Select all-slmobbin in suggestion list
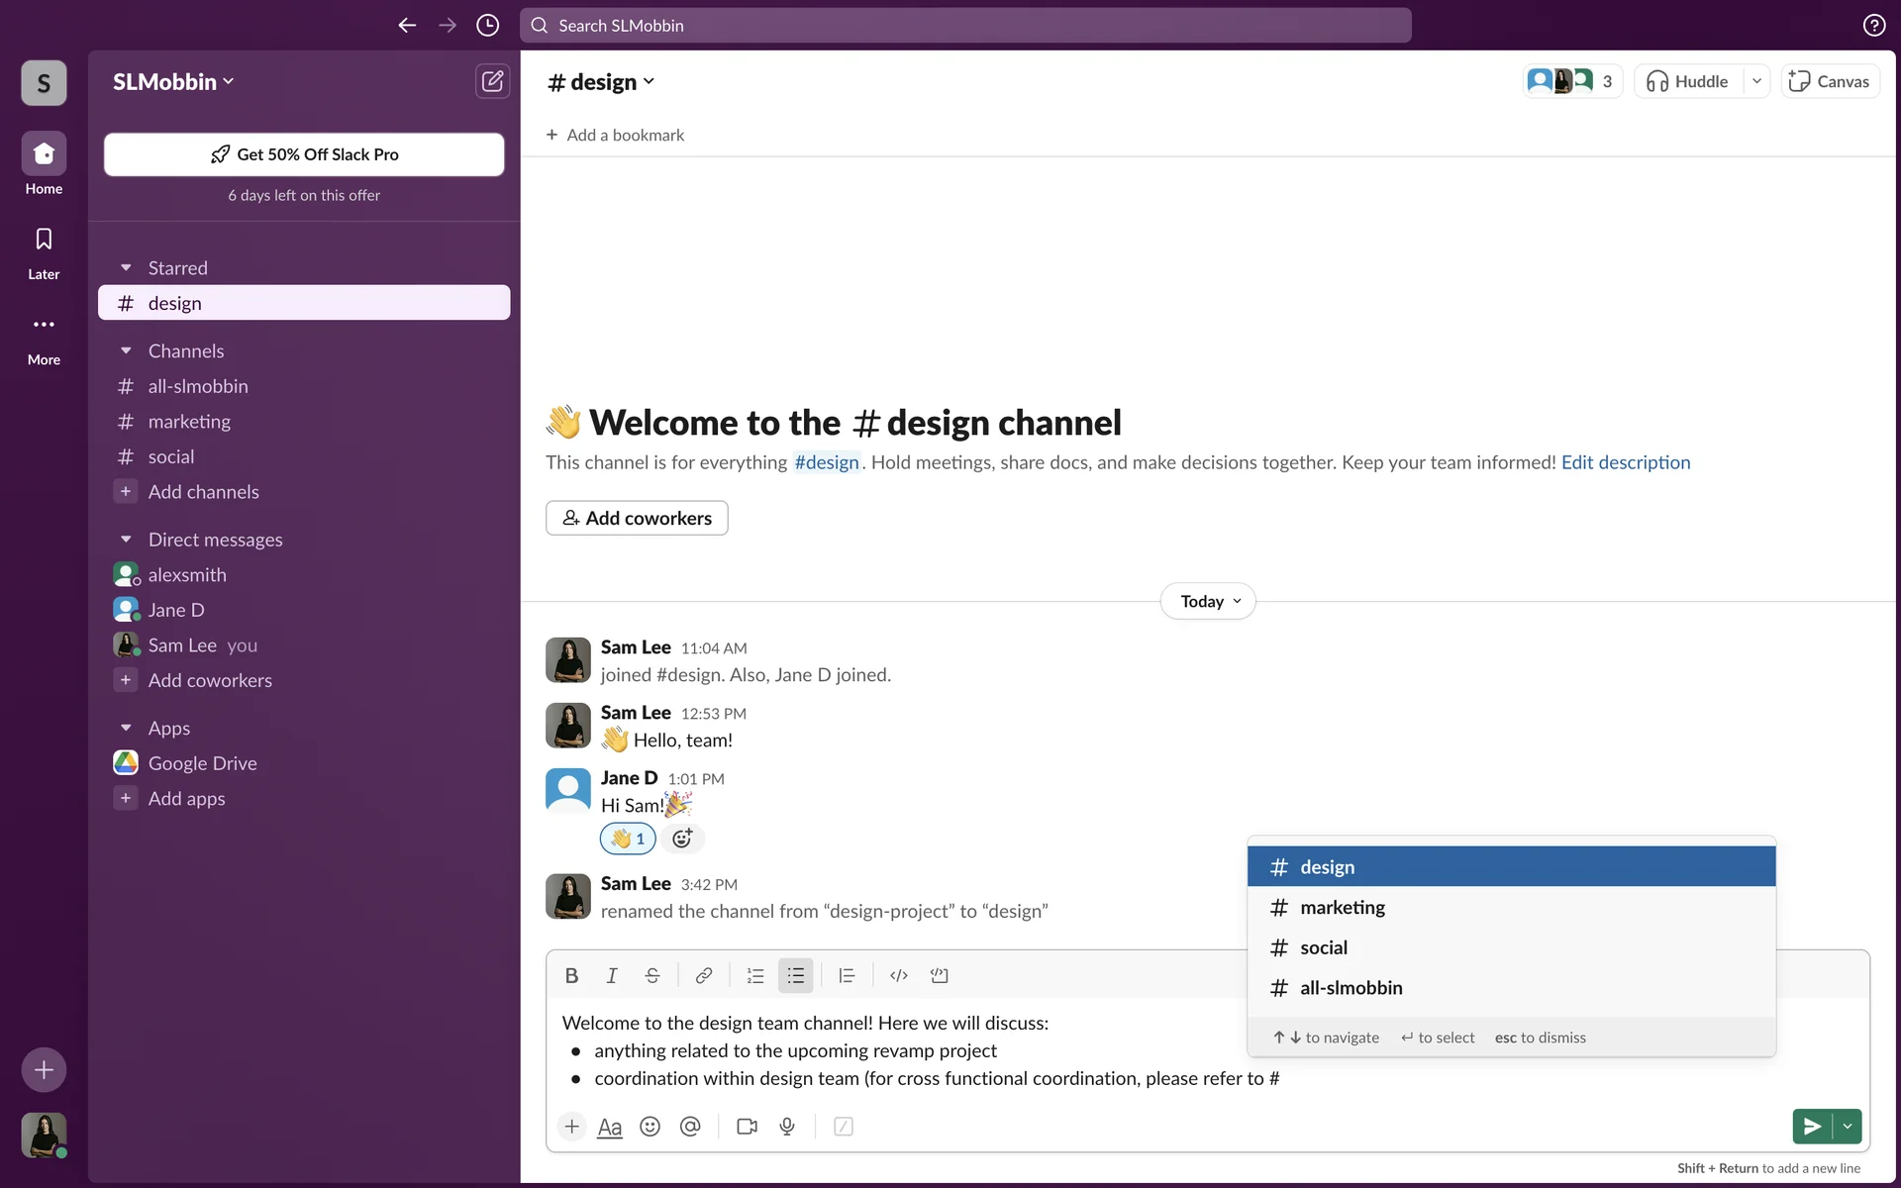 coord(1351,987)
